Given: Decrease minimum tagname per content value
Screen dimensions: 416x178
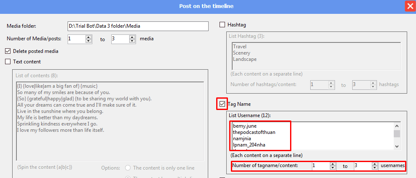Looking at the screenshot, I should (332, 168).
